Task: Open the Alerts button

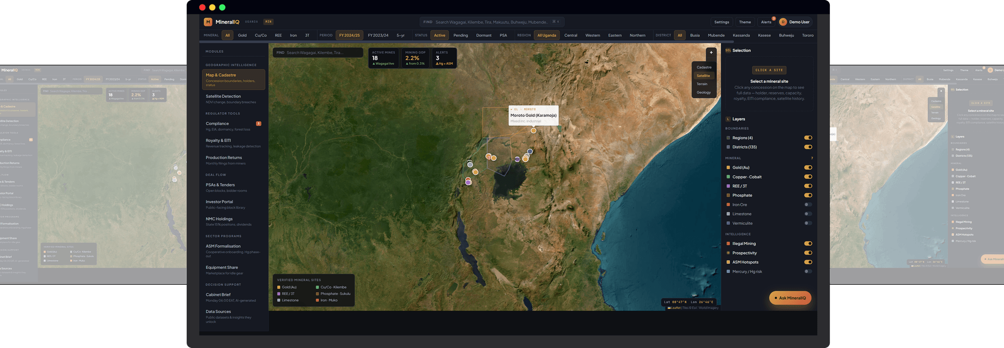Action: (x=766, y=22)
